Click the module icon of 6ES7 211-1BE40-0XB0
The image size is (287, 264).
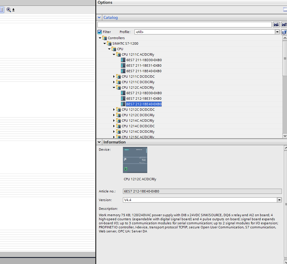[123, 71]
